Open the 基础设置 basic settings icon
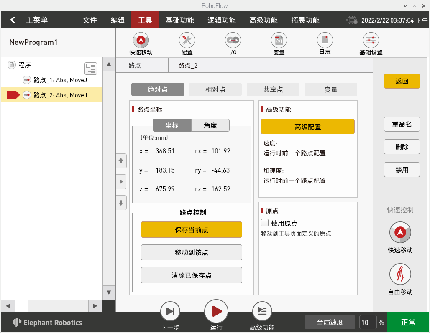 (371, 41)
